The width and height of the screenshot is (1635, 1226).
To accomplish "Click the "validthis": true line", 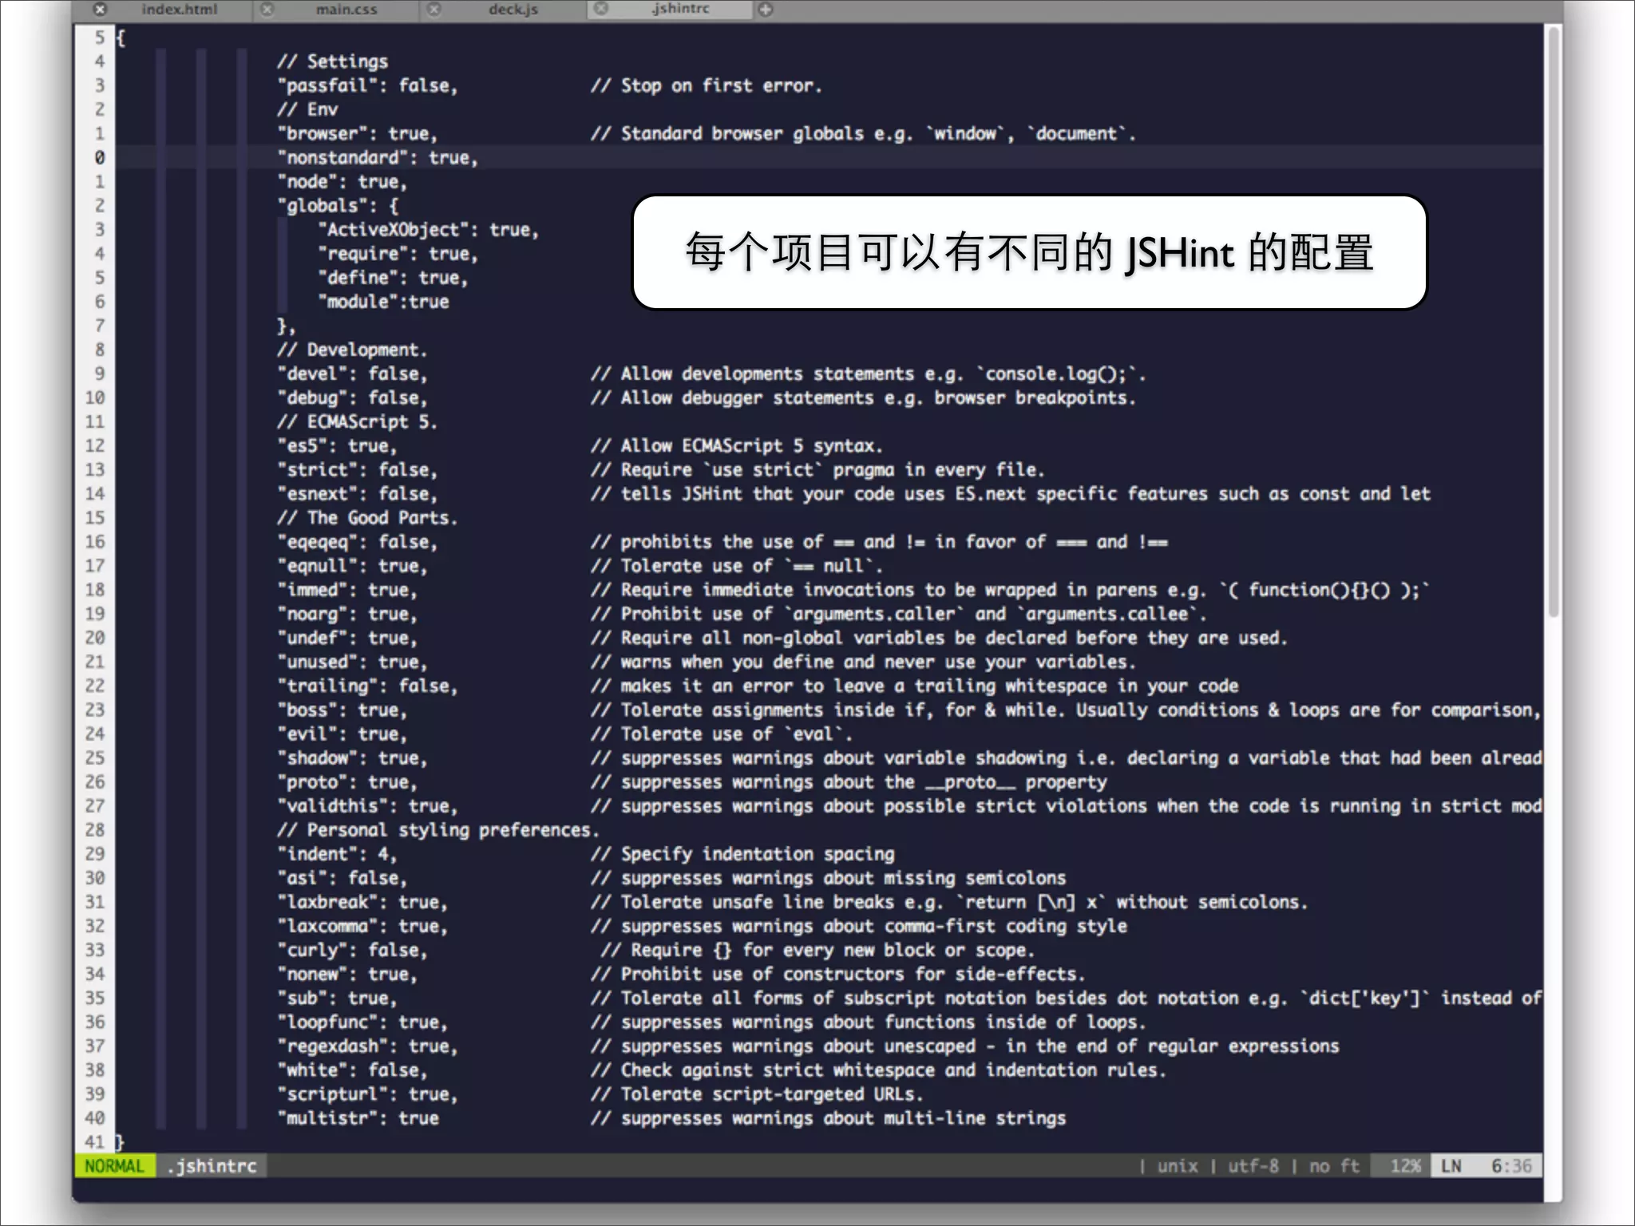I will tap(367, 805).
